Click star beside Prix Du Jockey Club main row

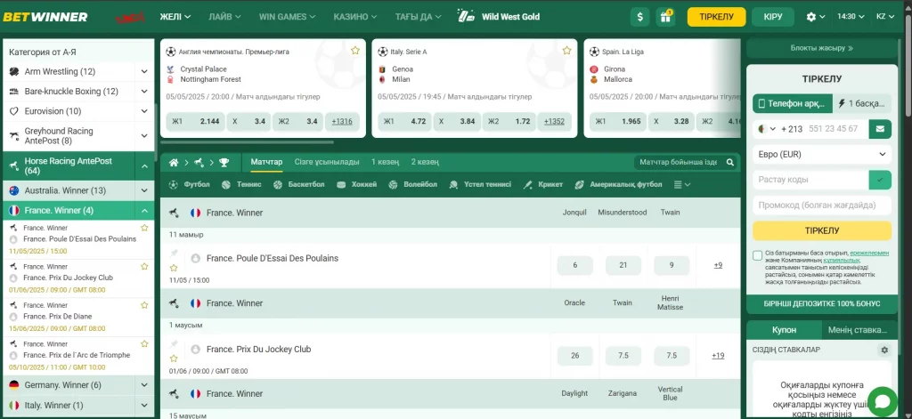174,359
